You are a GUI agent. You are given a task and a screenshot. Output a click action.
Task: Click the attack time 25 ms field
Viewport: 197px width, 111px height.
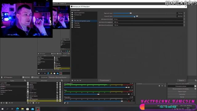148,19
